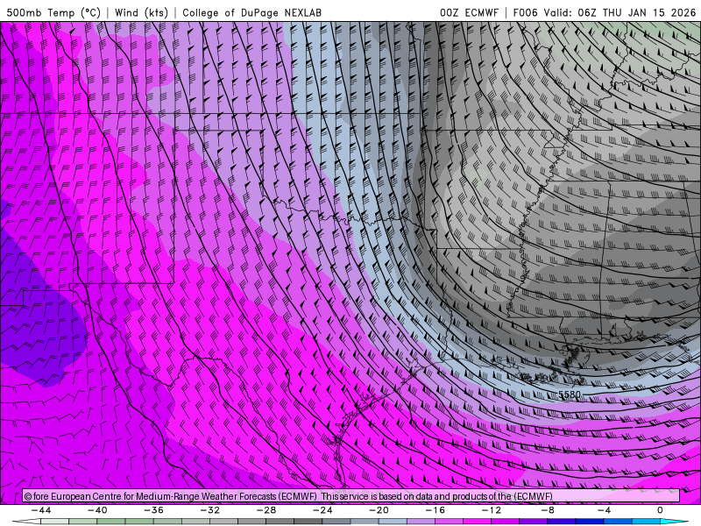Click the -28 value on the temperature scale

[x=266, y=510]
